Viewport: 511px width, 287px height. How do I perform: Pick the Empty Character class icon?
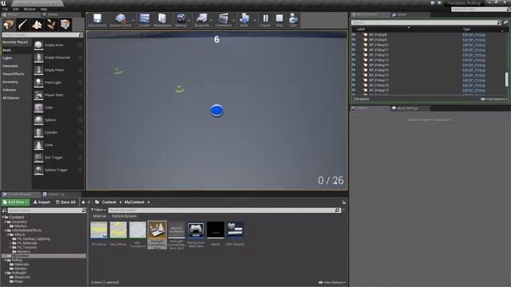pyautogui.click(x=38, y=57)
